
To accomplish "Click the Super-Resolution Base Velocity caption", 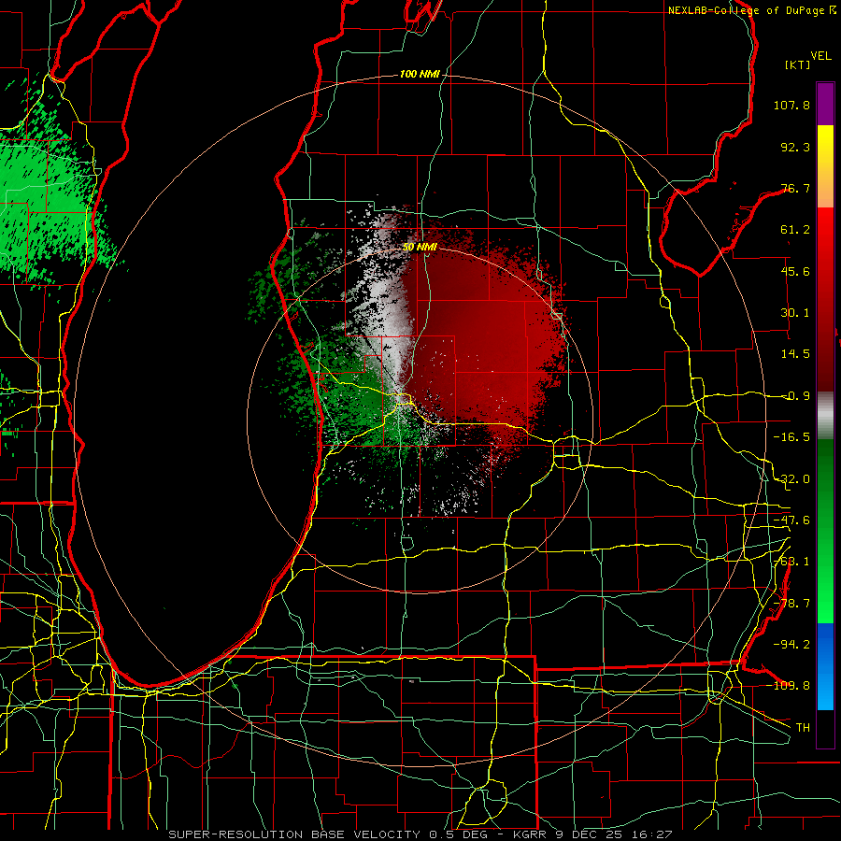I will (420, 834).
